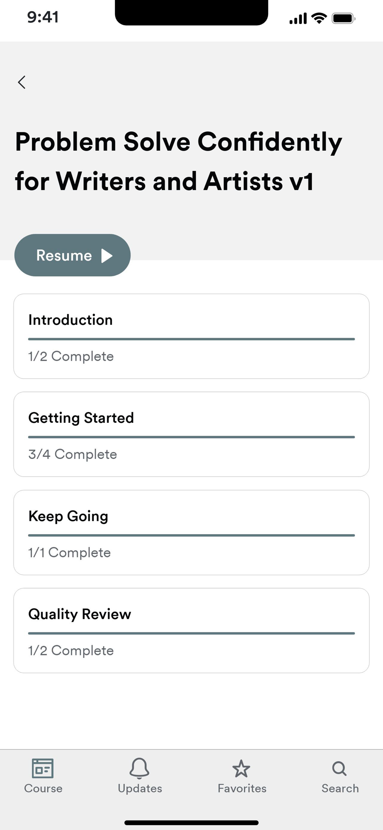The width and height of the screenshot is (383, 830).
Task: Tap the home indicator bar
Action: (x=191, y=823)
